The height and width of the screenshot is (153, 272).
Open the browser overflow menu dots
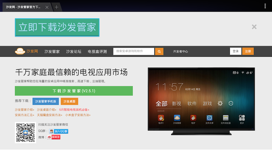265,6
